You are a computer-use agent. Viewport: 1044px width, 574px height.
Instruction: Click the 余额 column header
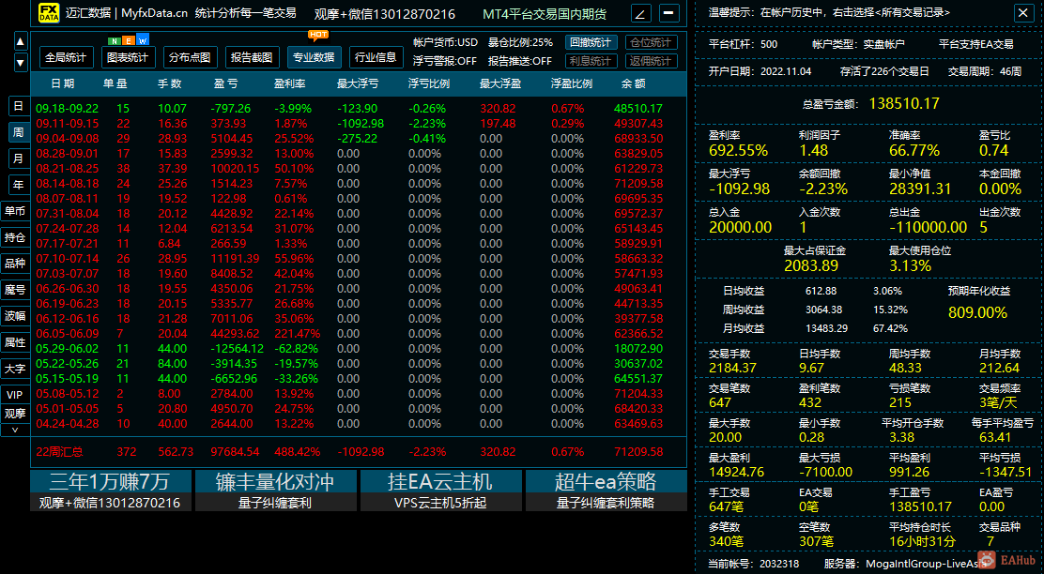[633, 83]
